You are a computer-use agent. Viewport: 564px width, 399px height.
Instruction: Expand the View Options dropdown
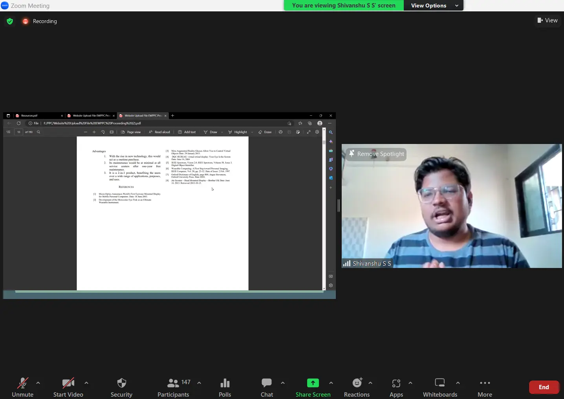[433, 5]
